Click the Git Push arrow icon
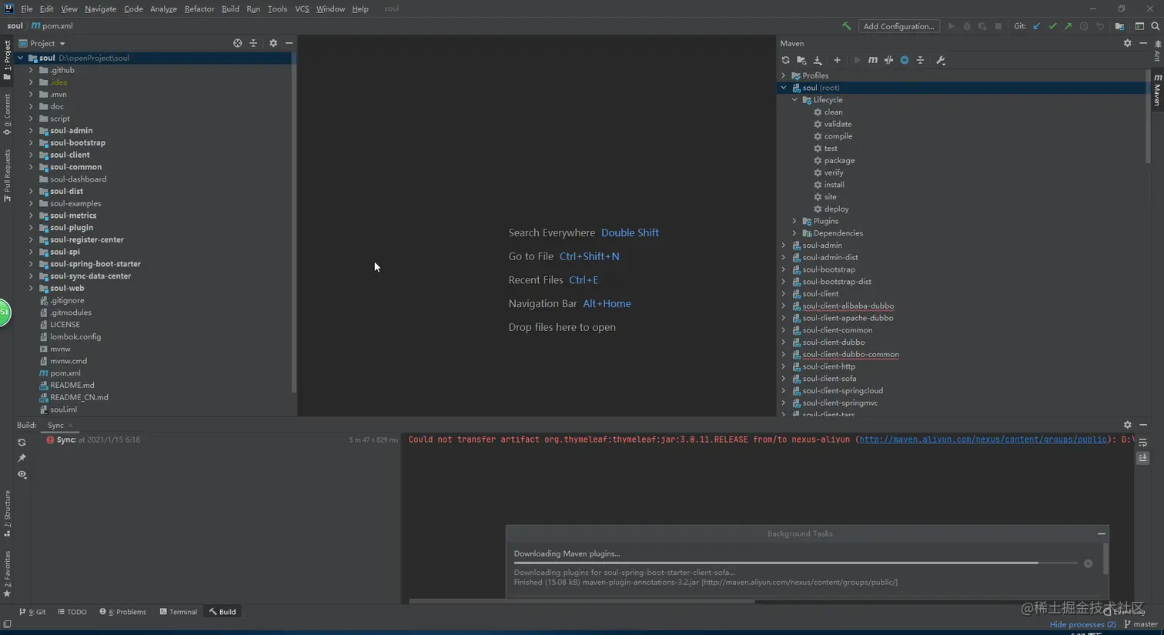This screenshot has height=635, width=1164. point(1068,26)
